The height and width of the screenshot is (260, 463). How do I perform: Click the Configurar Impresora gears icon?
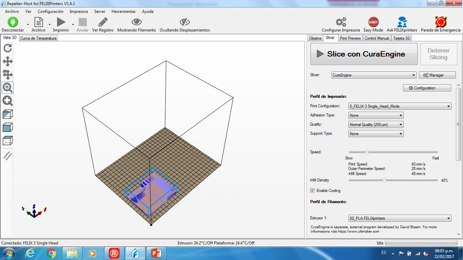click(341, 22)
